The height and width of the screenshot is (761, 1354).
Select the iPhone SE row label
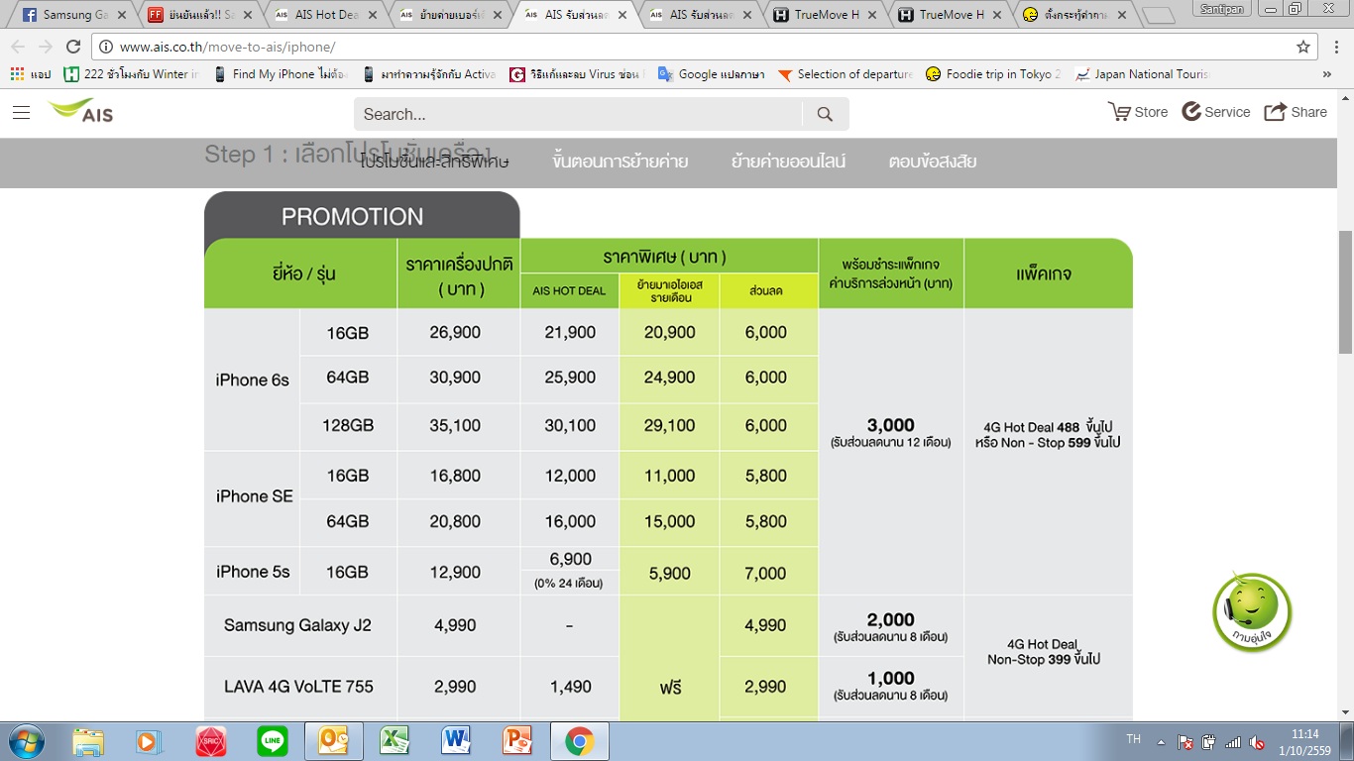[255, 497]
